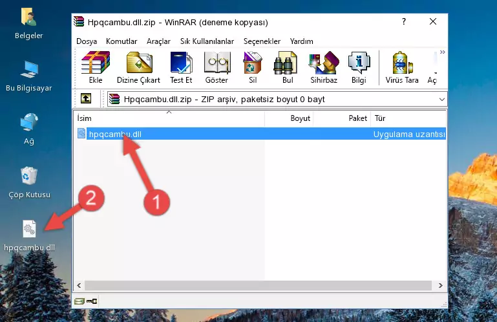Sort list by Boyut column

point(289,118)
